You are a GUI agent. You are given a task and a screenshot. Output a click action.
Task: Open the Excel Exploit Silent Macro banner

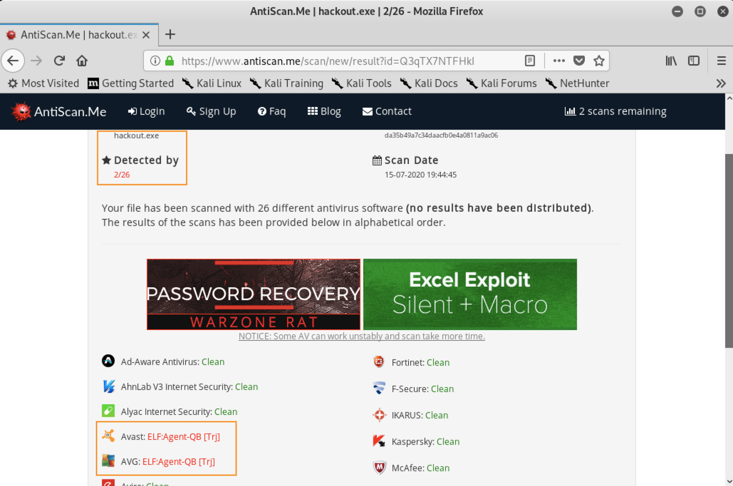pyautogui.click(x=470, y=294)
